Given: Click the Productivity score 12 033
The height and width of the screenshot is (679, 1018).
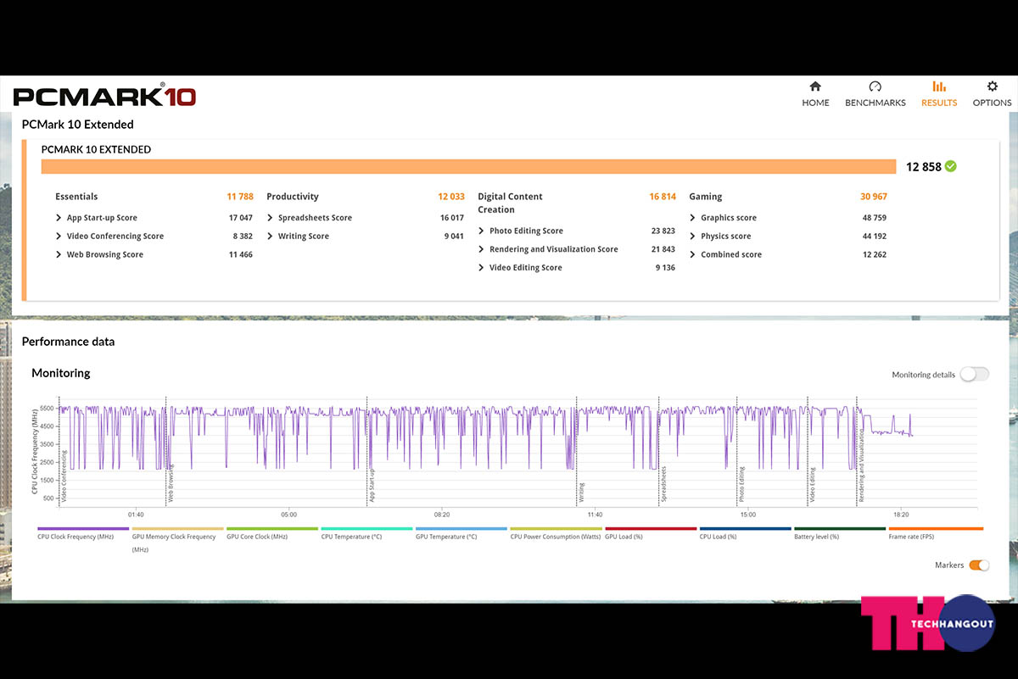Looking at the screenshot, I should click(451, 197).
